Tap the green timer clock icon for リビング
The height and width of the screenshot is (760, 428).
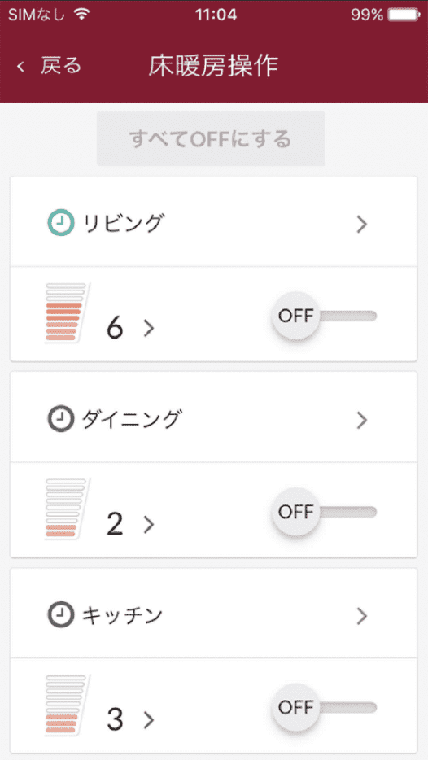61,224
